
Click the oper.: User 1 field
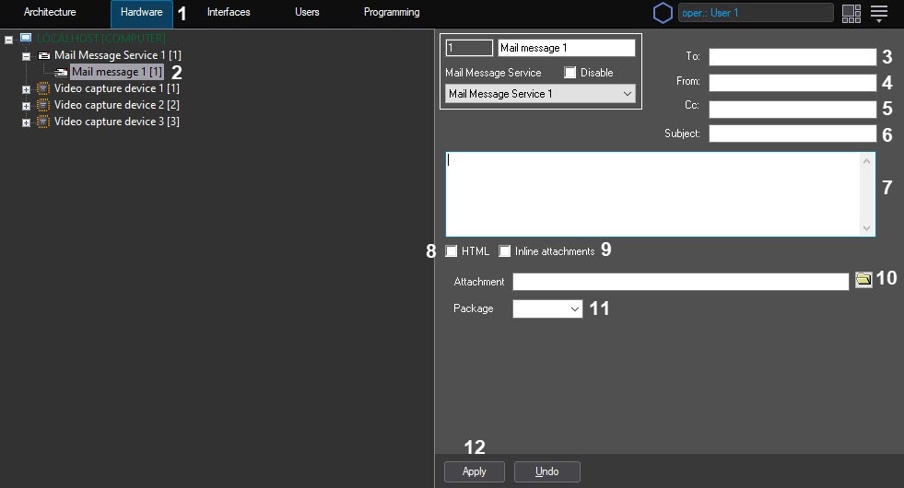point(756,13)
